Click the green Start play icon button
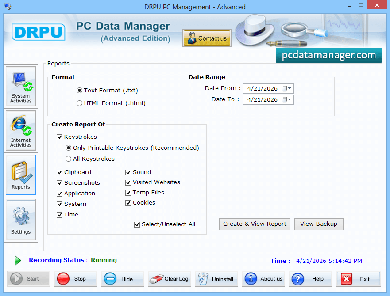Image resolution: width=390 pixels, height=296 pixels. click(x=29, y=279)
